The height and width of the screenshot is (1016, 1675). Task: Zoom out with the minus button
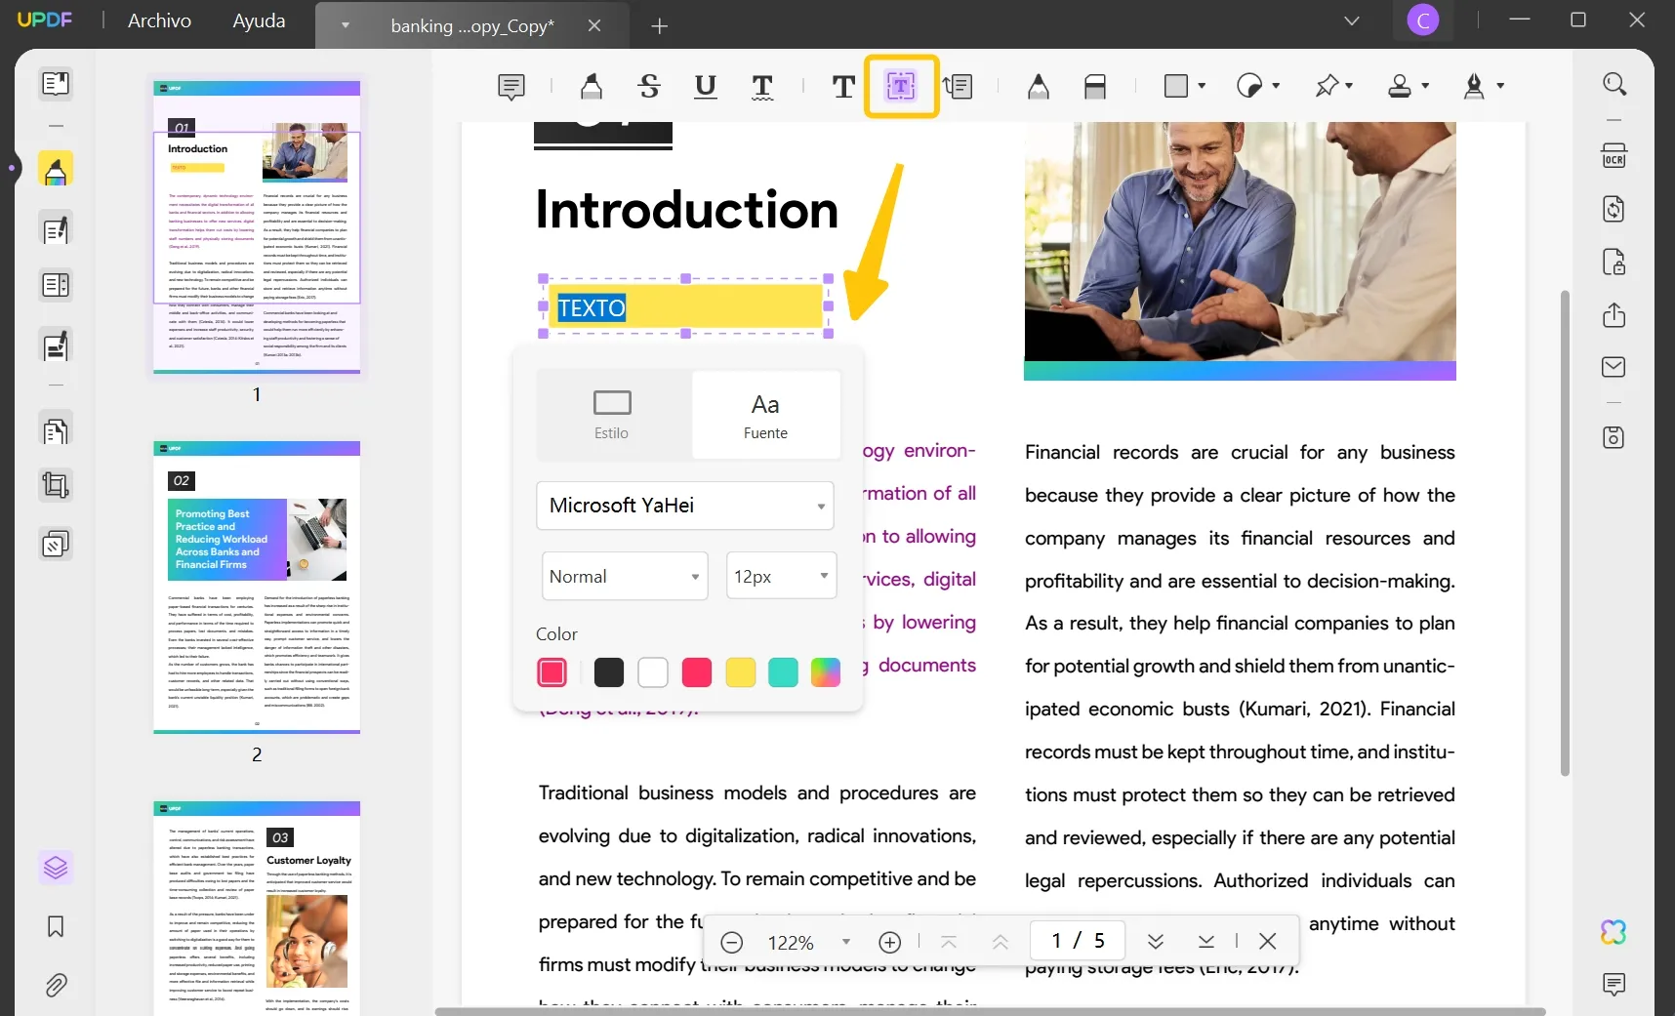pyautogui.click(x=732, y=942)
